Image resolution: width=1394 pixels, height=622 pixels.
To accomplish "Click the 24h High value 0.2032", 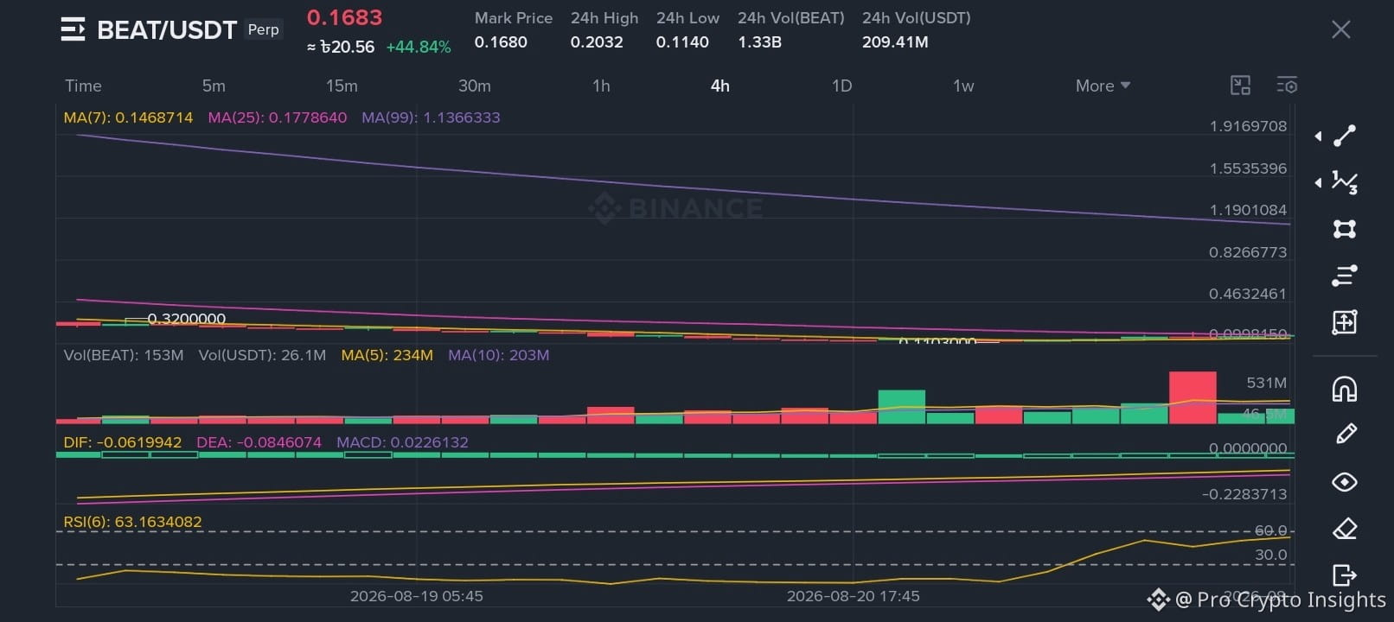I will tap(597, 41).
